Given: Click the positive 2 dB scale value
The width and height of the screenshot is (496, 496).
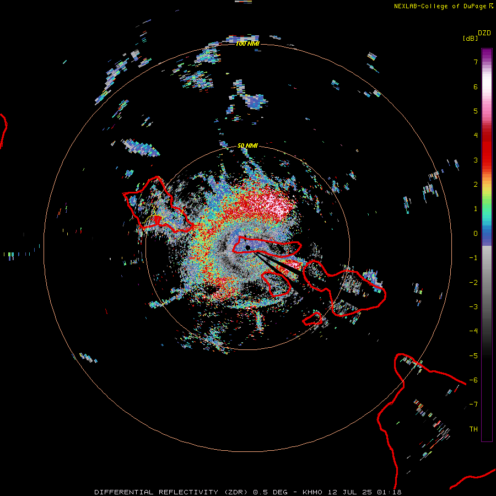Looking at the screenshot, I should tap(476, 185).
